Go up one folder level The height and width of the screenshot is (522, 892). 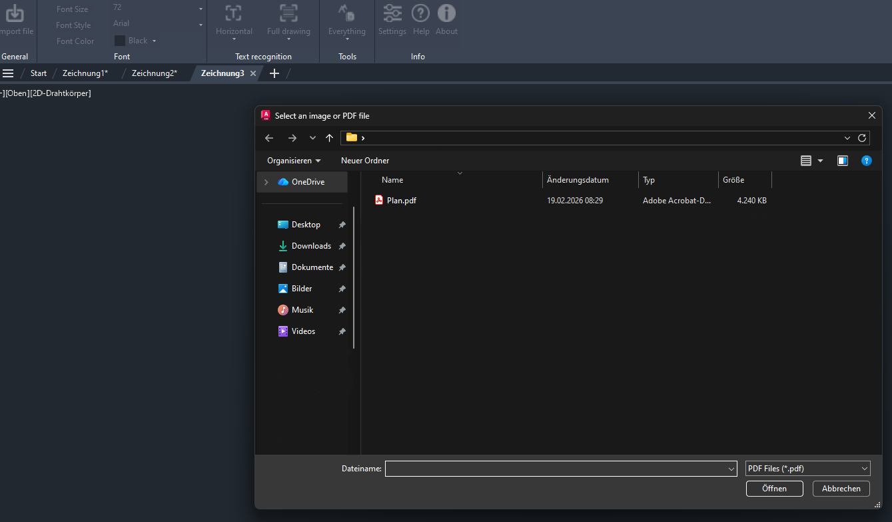click(x=329, y=138)
